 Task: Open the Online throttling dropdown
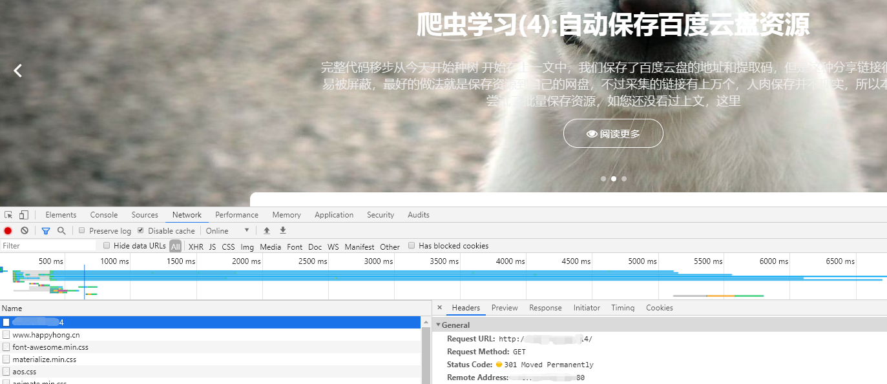pos(227,230)
